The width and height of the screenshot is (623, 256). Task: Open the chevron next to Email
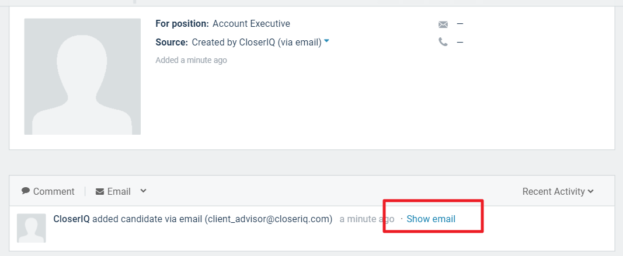click(144, 191)
